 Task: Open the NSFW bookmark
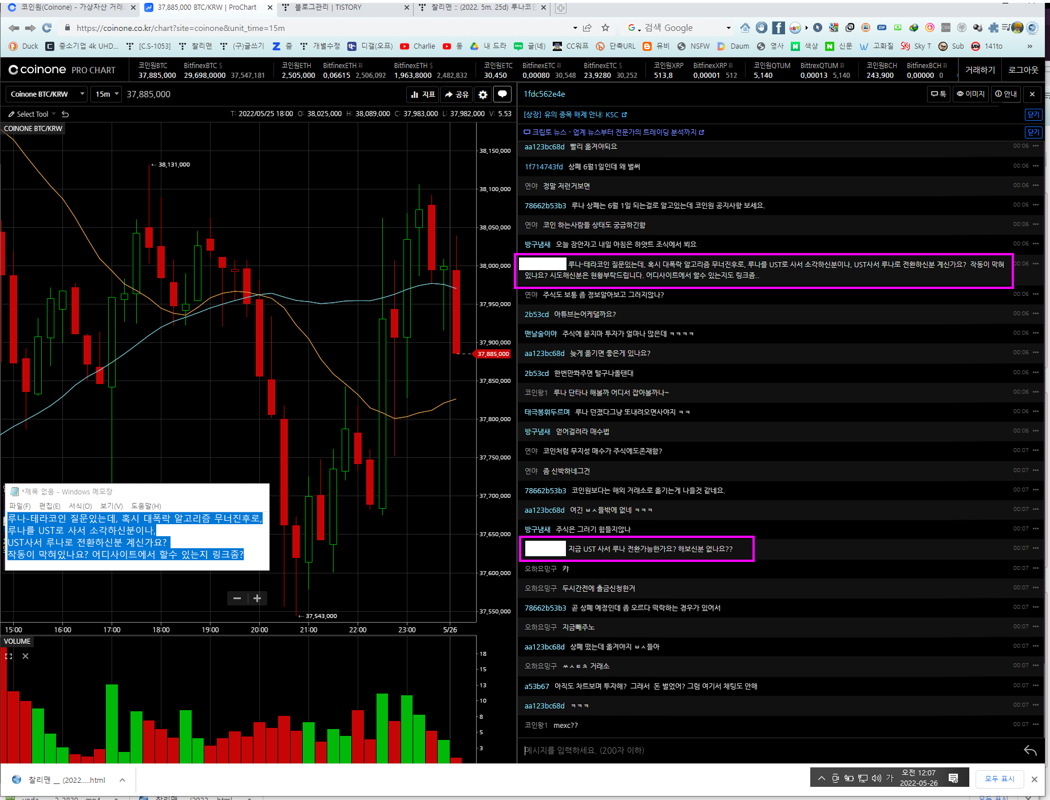click(694, 46)
